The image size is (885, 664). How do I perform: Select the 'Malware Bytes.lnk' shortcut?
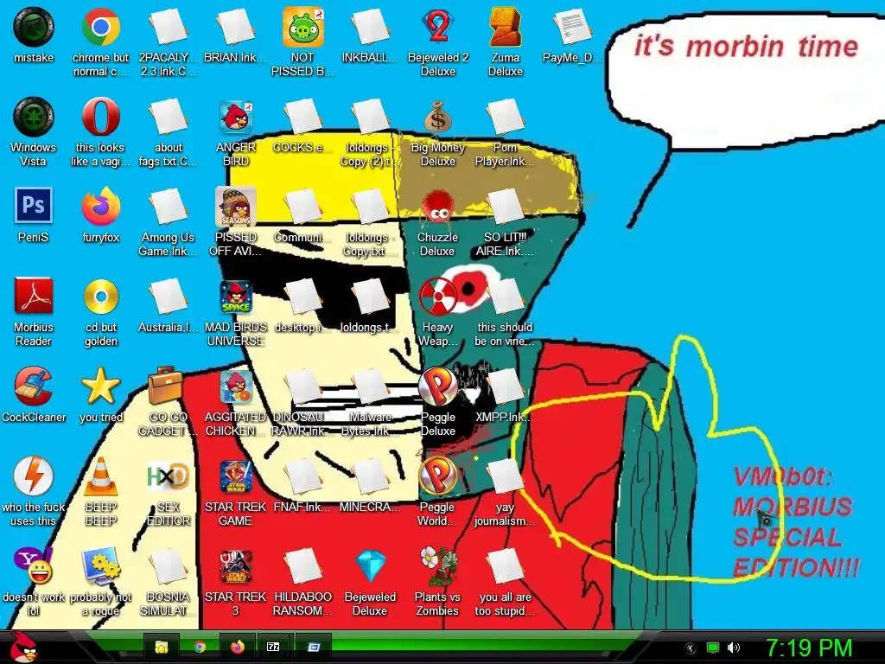click(371, 386)
